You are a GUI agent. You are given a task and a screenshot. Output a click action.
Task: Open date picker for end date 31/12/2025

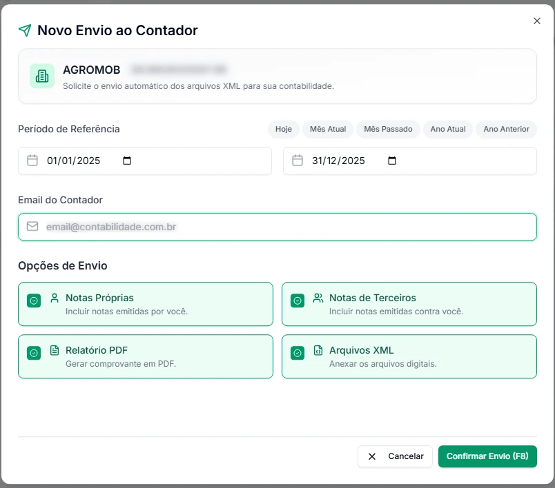click(392, 161)
